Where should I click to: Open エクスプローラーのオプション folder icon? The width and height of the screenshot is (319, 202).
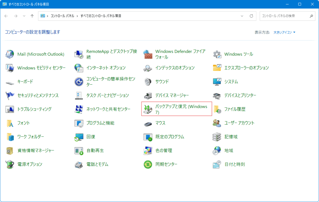point(217,68)
